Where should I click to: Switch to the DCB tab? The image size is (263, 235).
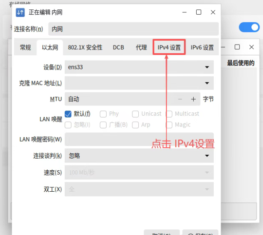pos(119,48)
